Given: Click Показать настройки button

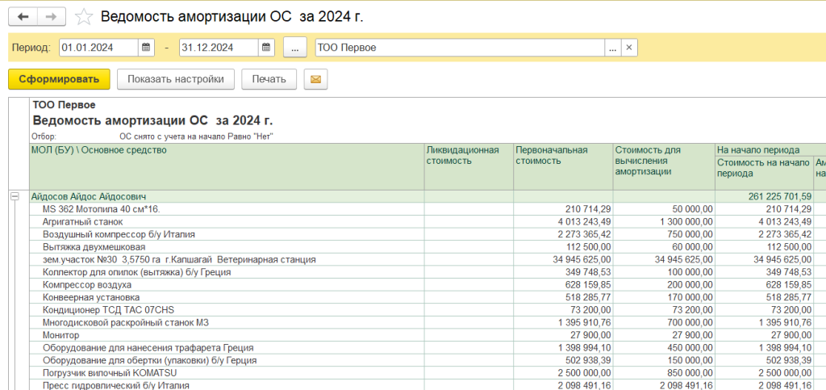Looking at the screenshot, I should pos(175,79).
